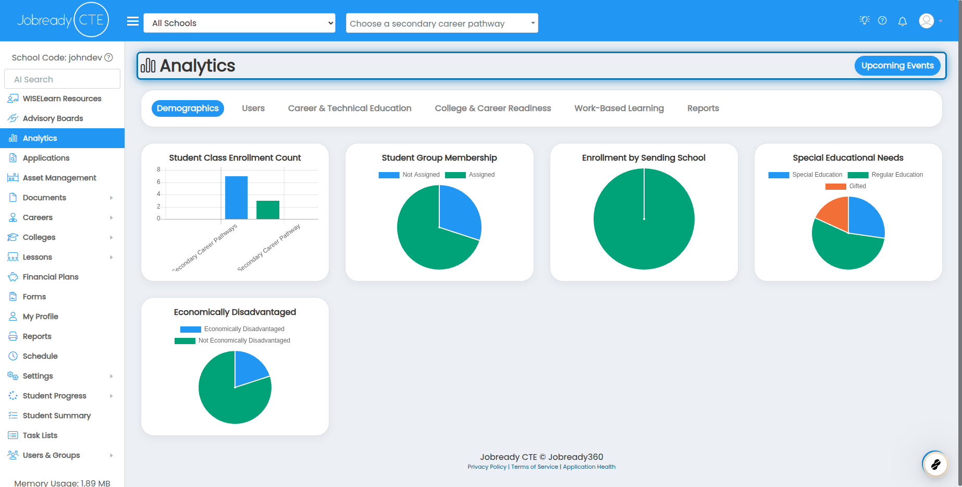Click the lightbulb tips icon
The height and width of the screenshot is (487, 962).
[865, 20]
